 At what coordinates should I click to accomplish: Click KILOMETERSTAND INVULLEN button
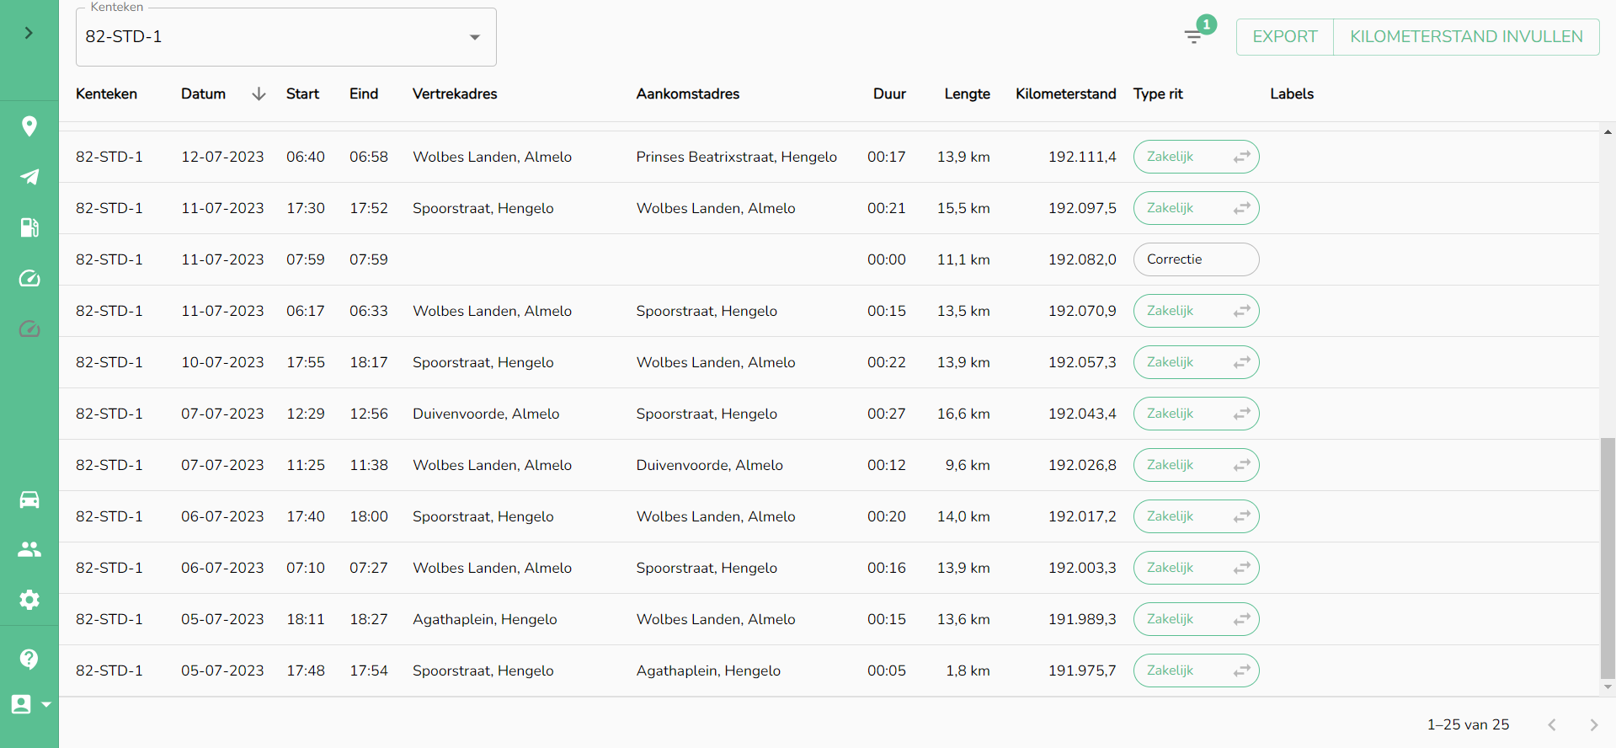(x=1466, y=37)
